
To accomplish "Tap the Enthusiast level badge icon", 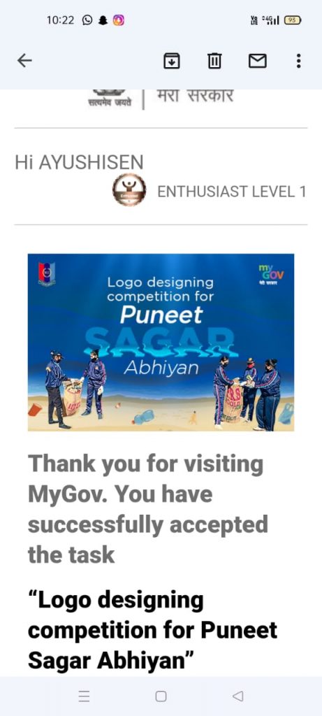I will coord(129,190).
